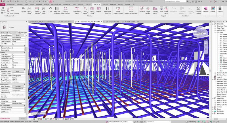Open the Schedule tool

[x=205, y=10]
